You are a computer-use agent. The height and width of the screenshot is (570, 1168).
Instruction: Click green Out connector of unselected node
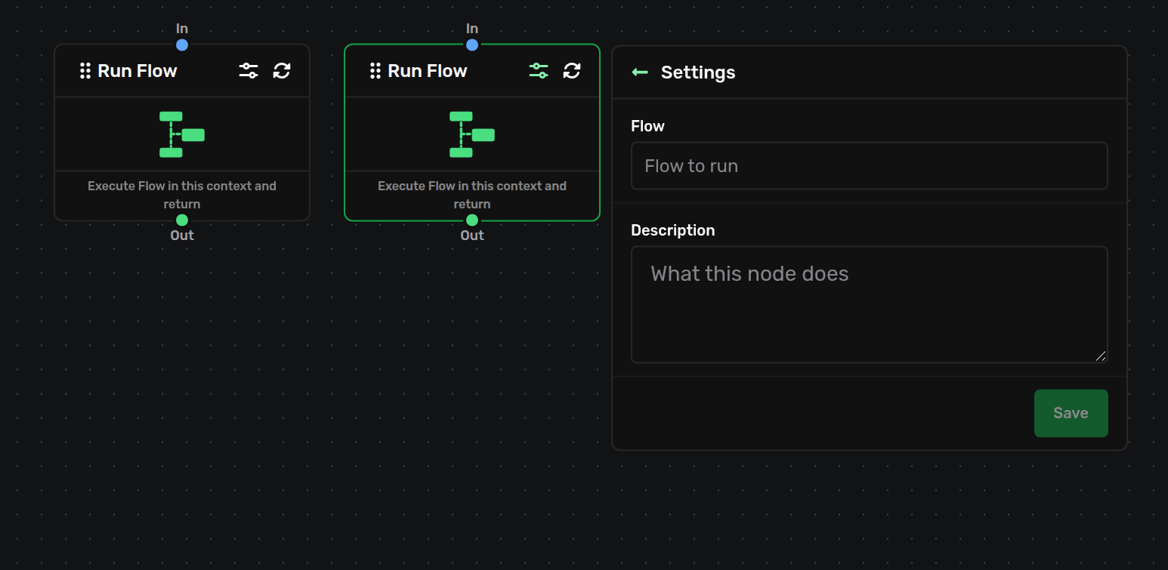click(182, 220)
